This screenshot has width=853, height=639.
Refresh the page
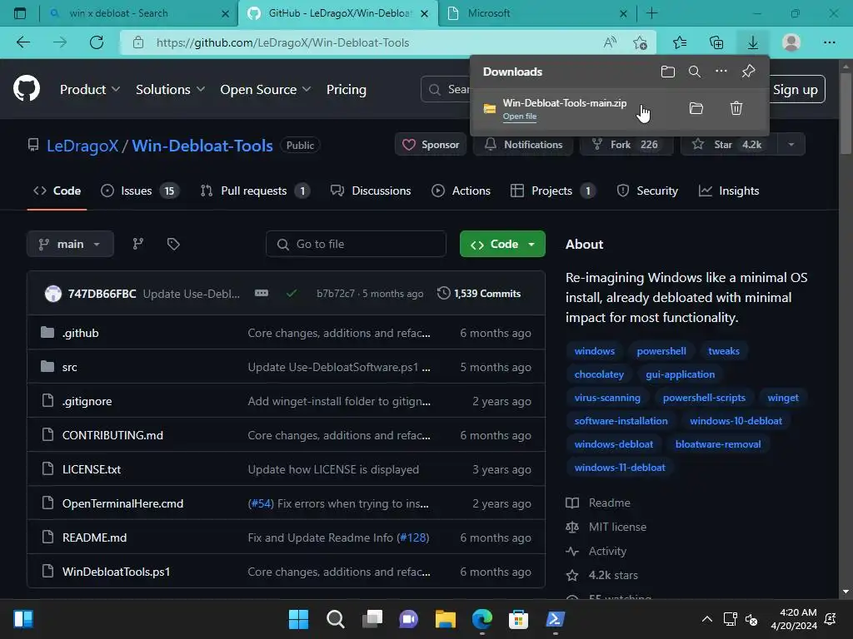point(97,42)
